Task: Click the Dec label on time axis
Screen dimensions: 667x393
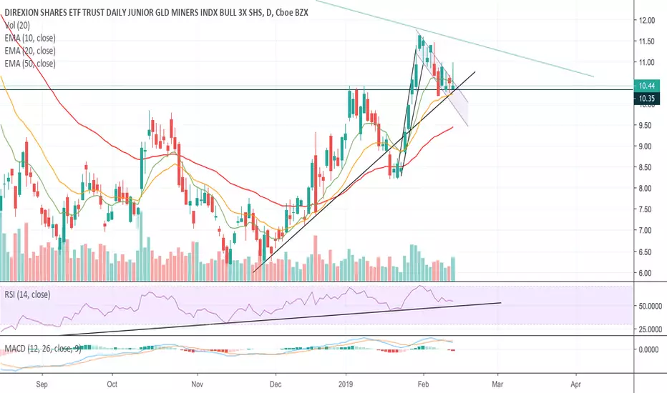Action: point(276,384)
